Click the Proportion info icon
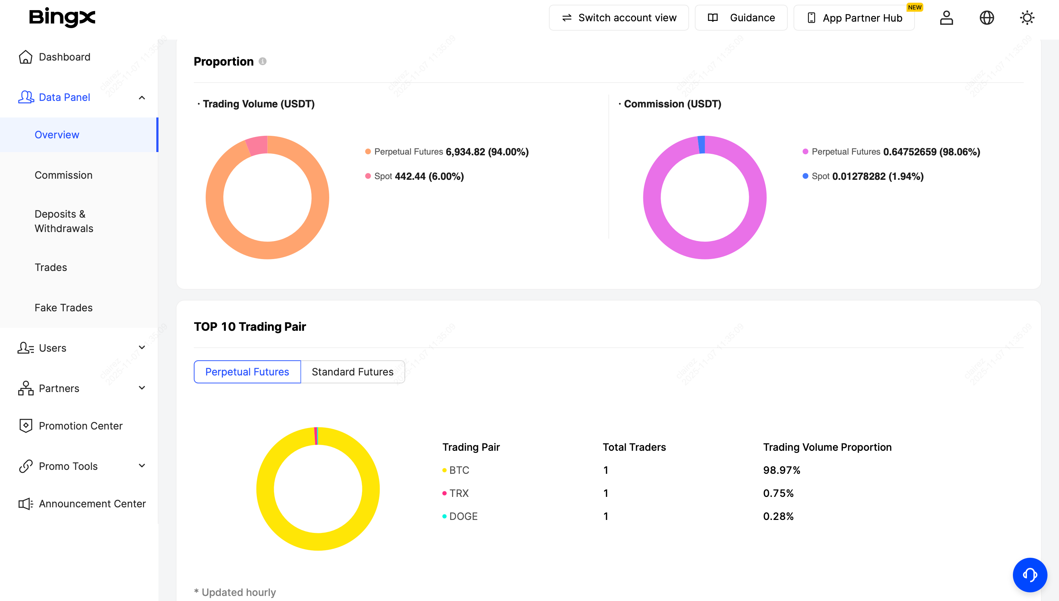This screenshot has width=1059, height=601. (262, 62)
